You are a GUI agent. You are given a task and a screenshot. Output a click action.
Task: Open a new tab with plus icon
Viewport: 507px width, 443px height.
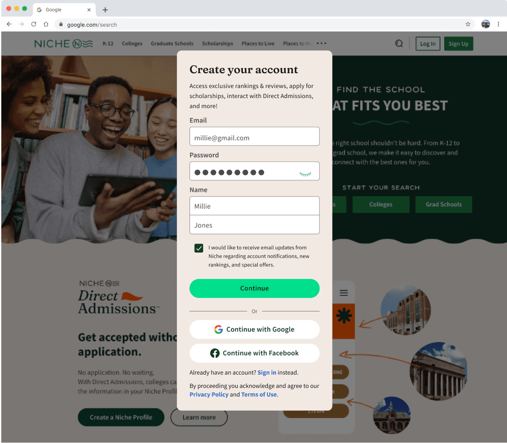pos(105,10)
